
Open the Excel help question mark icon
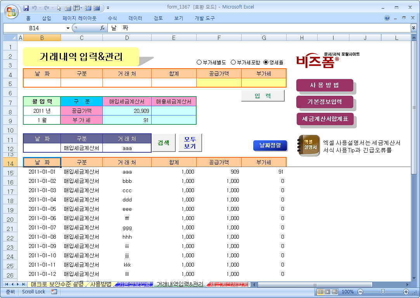[387, 18]
